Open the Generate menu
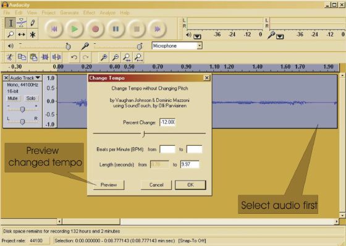Screen dimensions: 346x246 69,12
